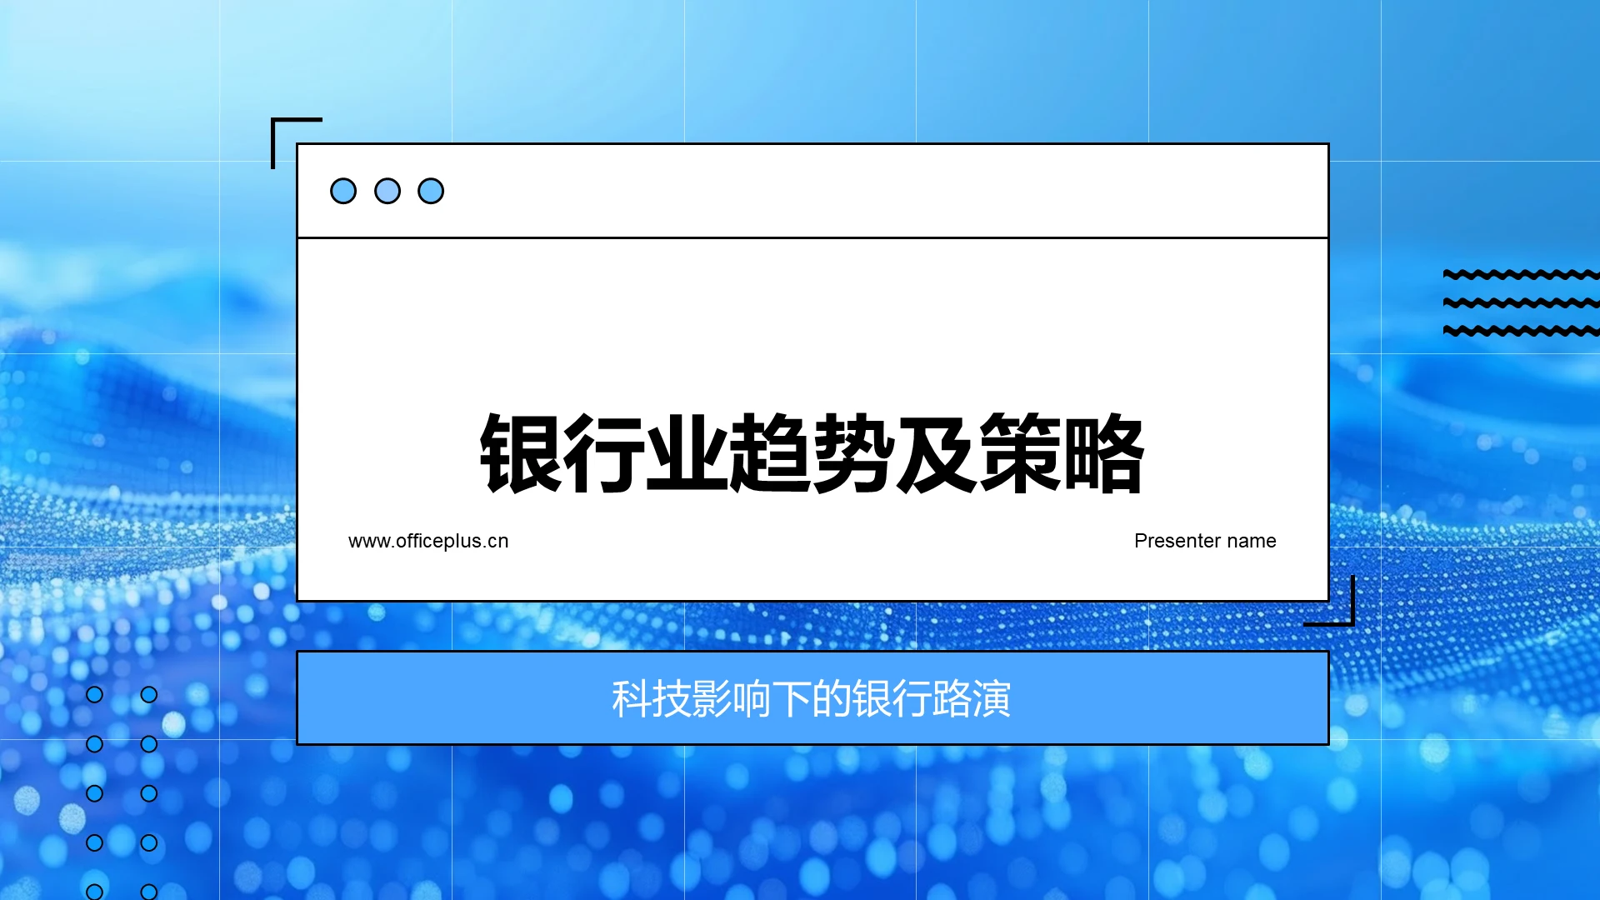Image resolution: width=1600 pixels, height=900 pixels.
Task: Click the third circle in the mockup title bar
Action: click(x=429, y=191)
